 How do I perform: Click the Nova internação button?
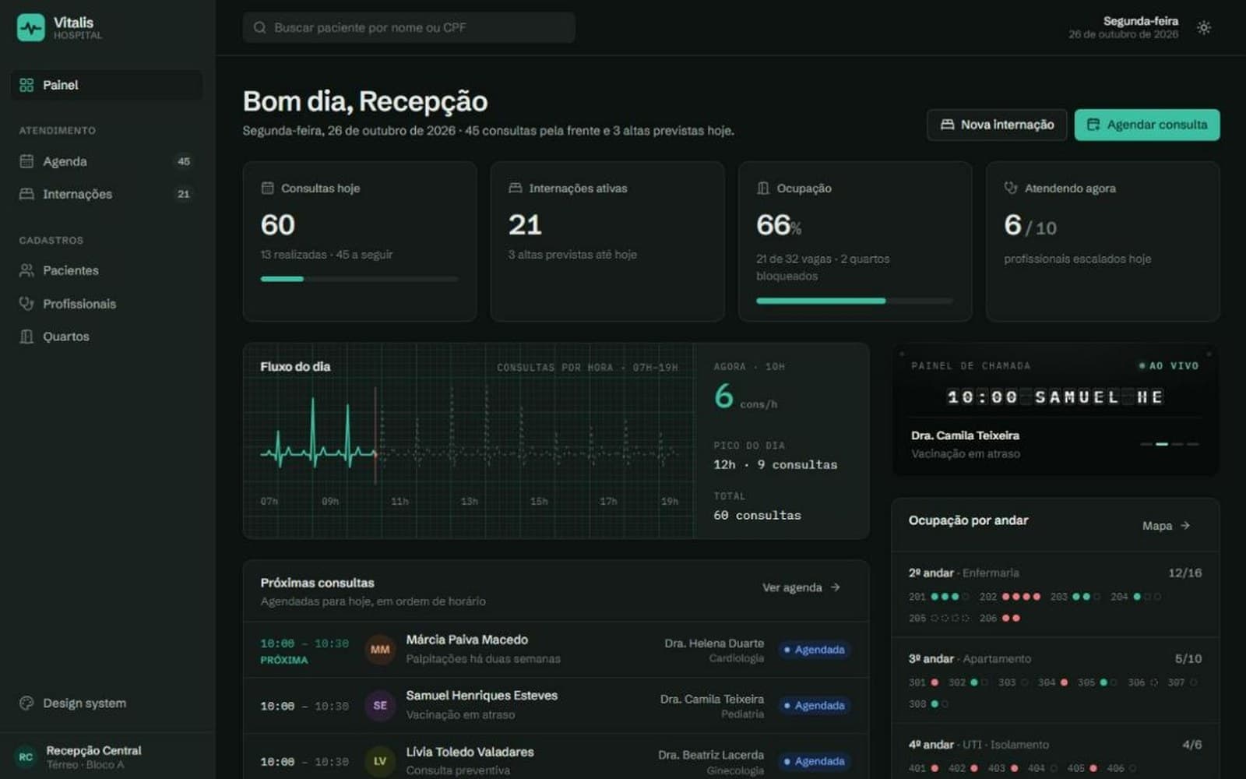click(997, 125)
